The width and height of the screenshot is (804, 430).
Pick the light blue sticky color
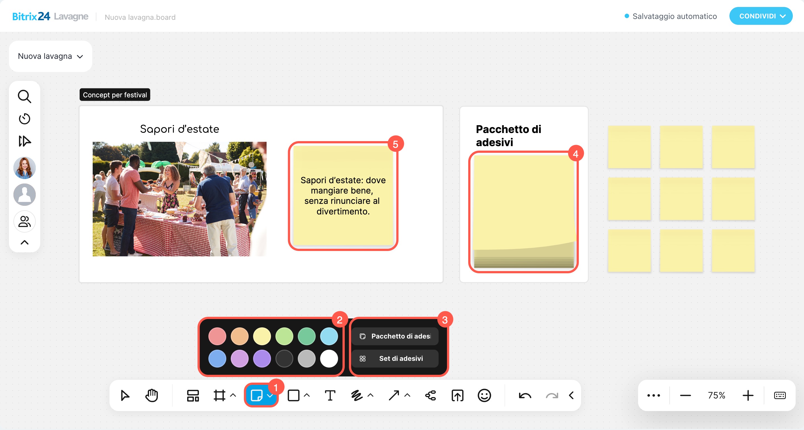click(x=329, y=336)
